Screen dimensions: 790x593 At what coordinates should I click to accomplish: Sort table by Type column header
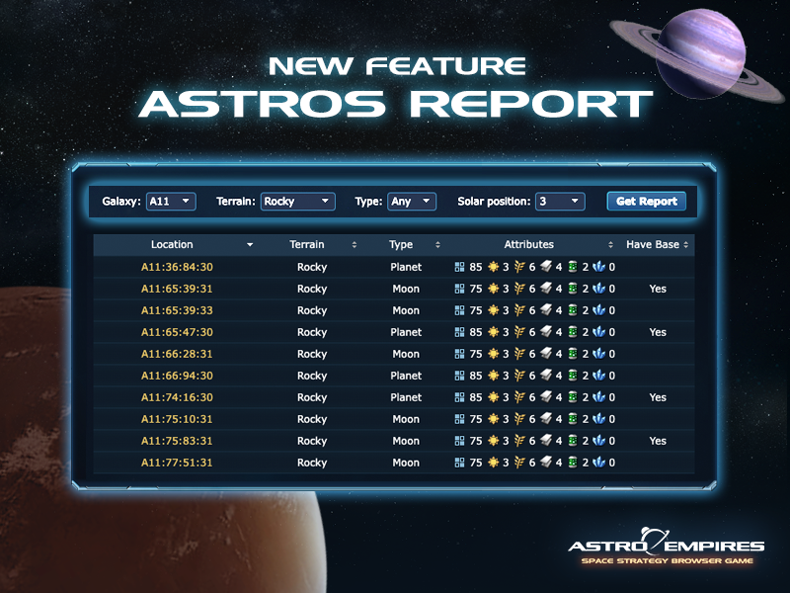[401, 244]
